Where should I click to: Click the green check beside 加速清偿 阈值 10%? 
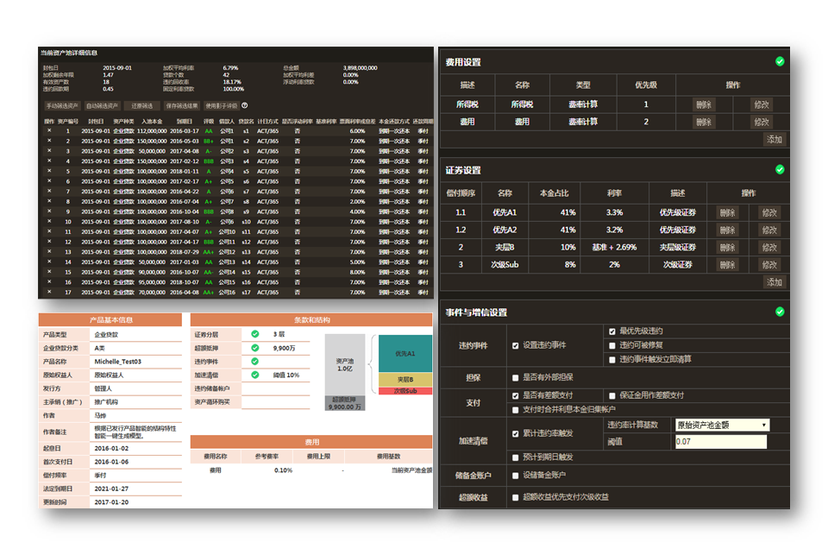pos(255,375)
